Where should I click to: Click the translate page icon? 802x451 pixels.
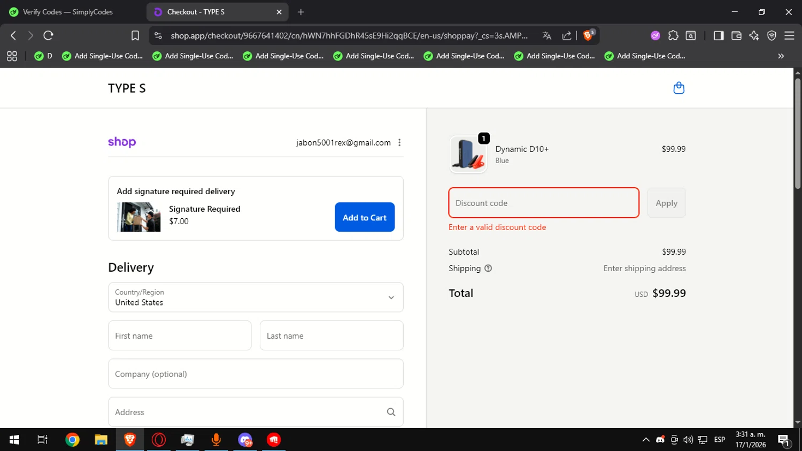[x=546, y=35]
